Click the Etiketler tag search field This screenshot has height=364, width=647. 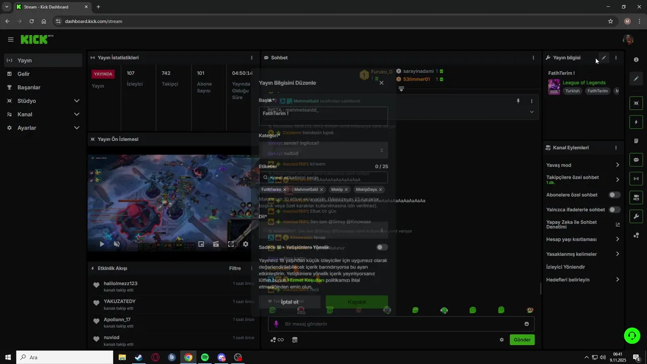coord(323,177)
